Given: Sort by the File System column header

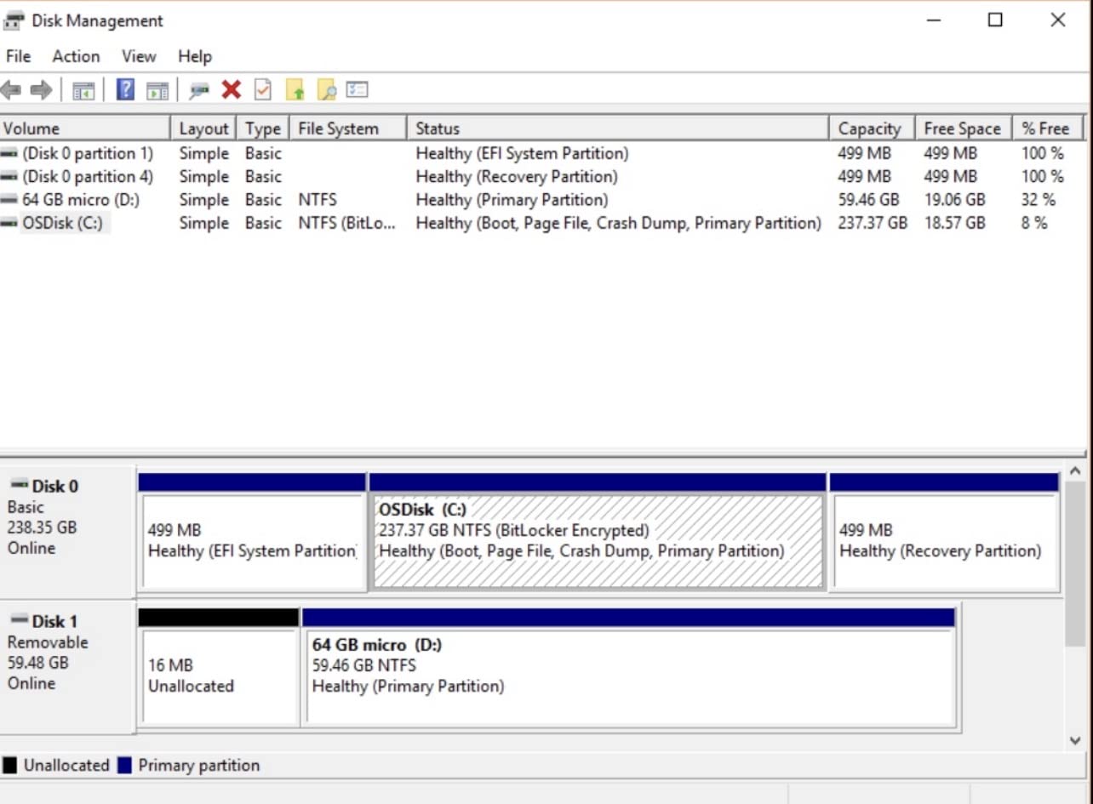Looking at the screenshot, I should coord(348,128).
